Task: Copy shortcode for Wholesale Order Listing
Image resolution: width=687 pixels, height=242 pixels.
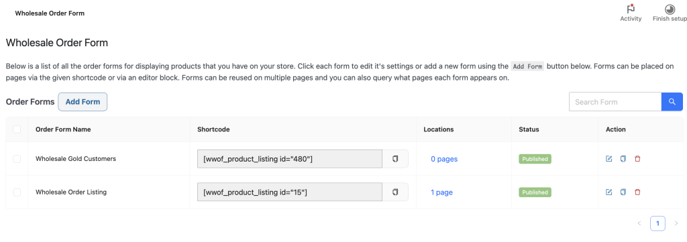Action: click(395, 192)
